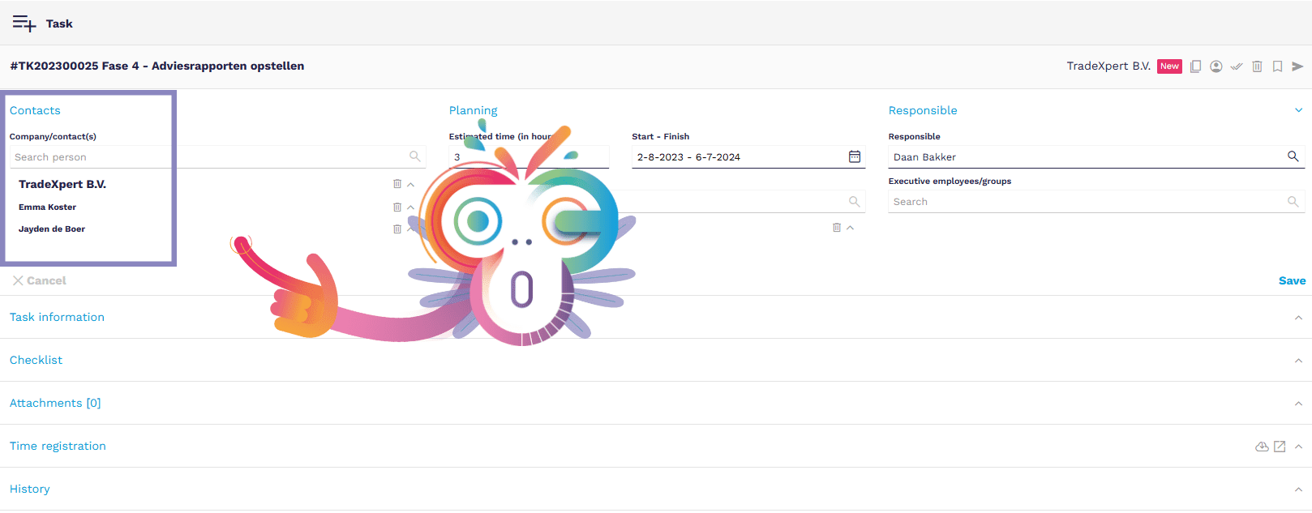Collapse the Responsible panel chevron
The height and width of the screenshot is (513, 1312).
1298,110
